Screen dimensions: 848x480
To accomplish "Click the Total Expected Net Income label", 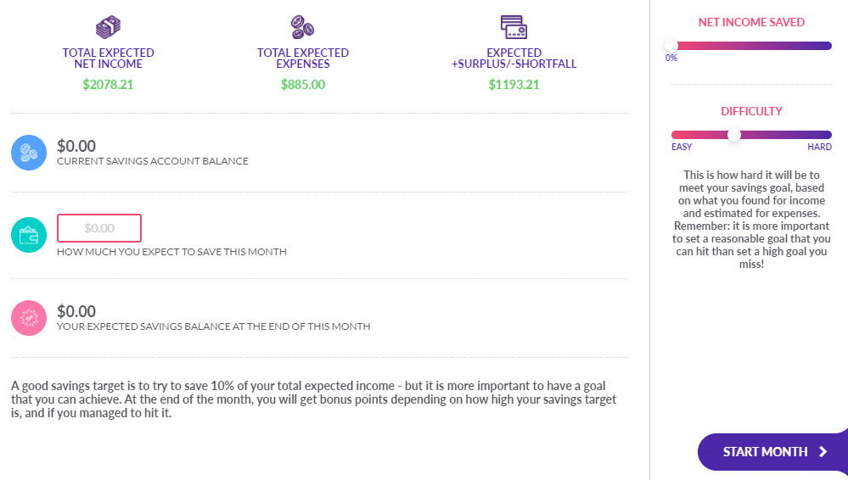I will click(x=108, y=59).
